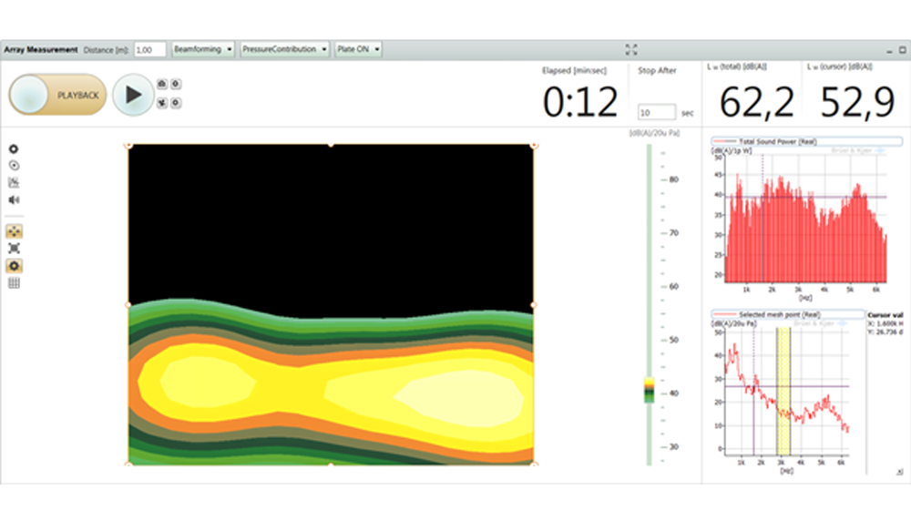Click the speaker icon in left toolbar

coord(14,199)
